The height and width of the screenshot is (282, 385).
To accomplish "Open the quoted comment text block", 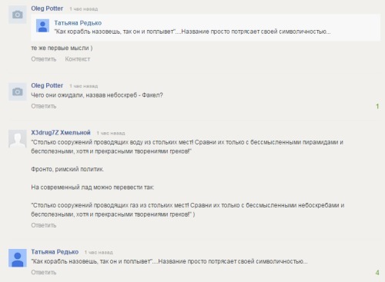I will point(206,28).
